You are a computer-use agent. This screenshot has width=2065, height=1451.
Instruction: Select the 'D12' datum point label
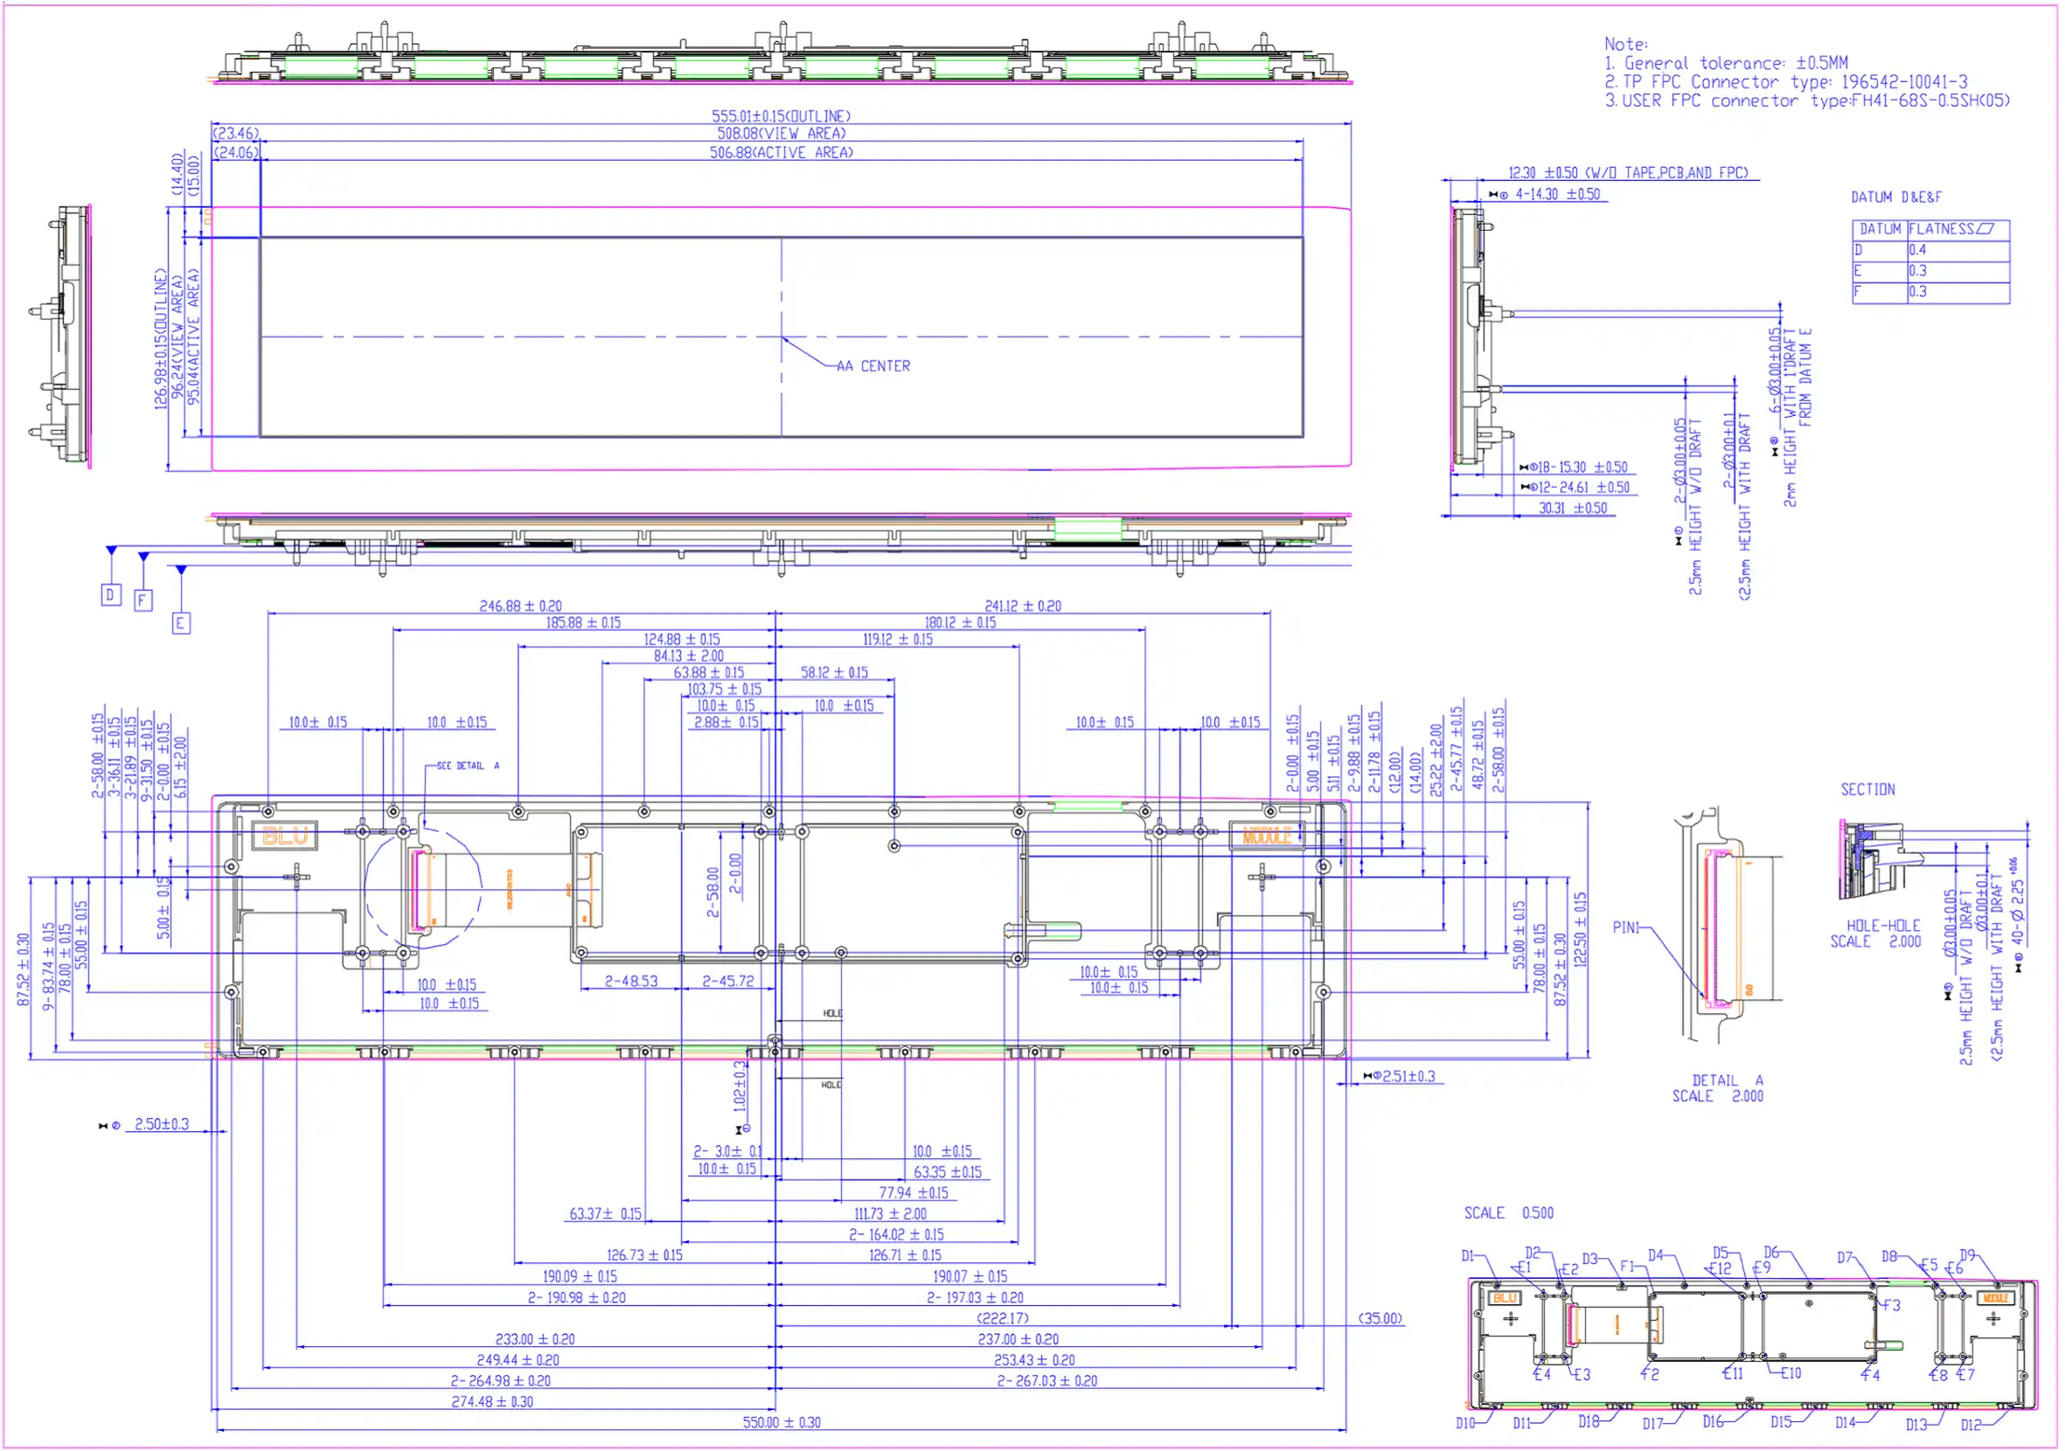click(x=1971, y=1426)
